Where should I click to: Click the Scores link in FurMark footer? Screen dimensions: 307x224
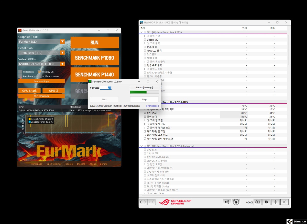point(69,164)
